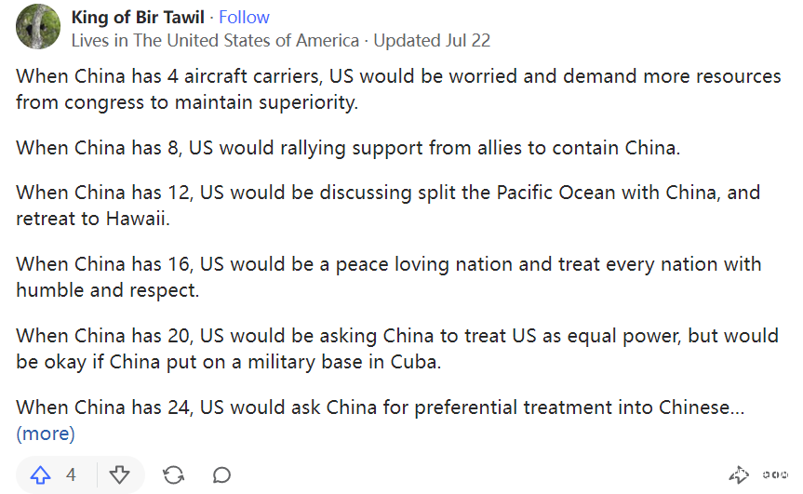Downvote this answer
The width and height of the screenshot is (803, 494).
click(x=119, y=475)
